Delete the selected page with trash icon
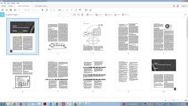 82,15
